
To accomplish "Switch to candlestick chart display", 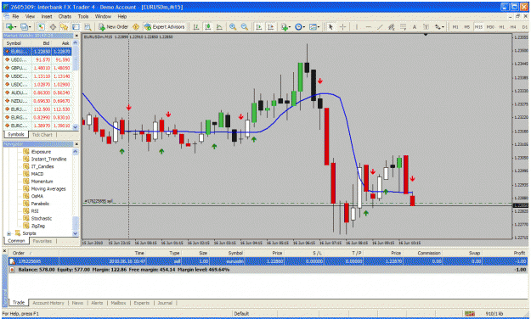I will click(208, 26).
